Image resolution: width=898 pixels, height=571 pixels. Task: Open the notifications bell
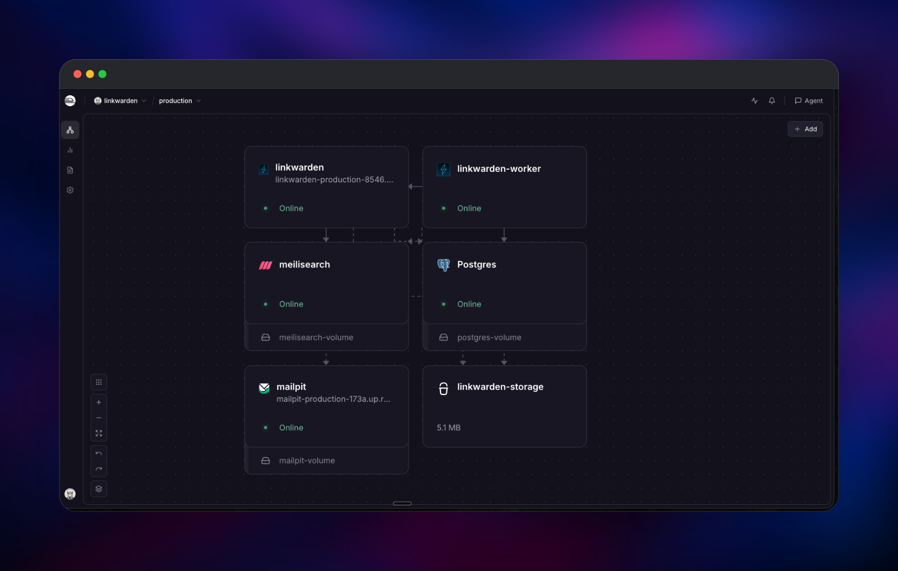[772, 100]
